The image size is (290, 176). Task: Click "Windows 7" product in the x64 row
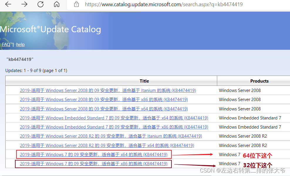pyautogui.click(x=230, y=154)
